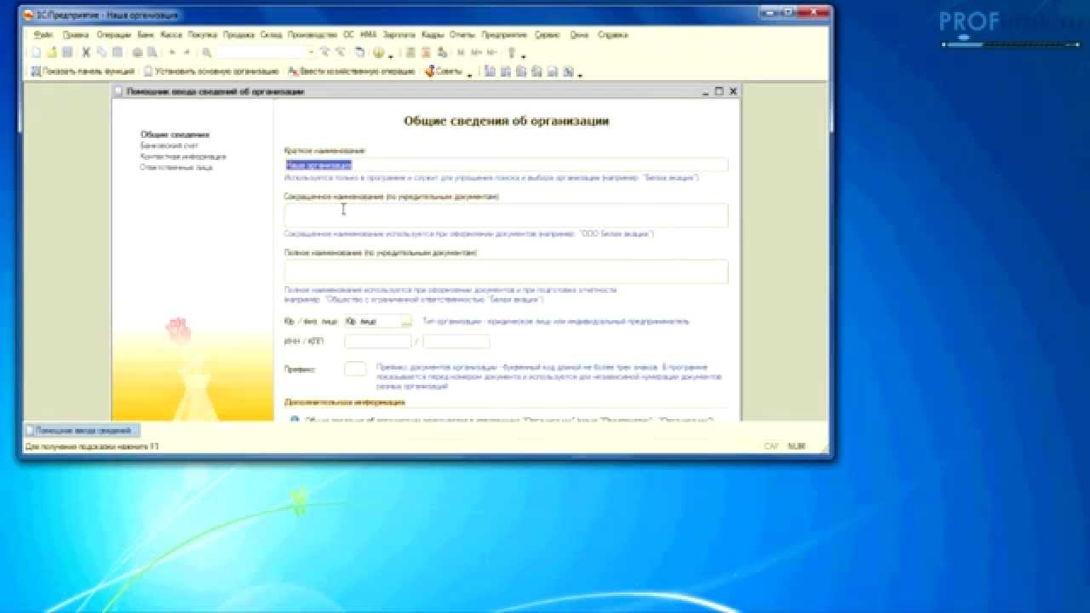The height and width of the screenshot is (613, 1090).
Task: Click Установить основную организацию button
Action: coord(211,72)
